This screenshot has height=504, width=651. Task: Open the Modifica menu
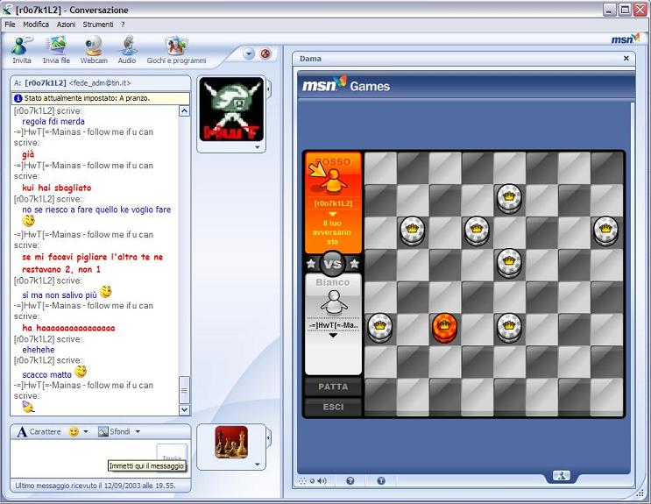click(36, 25)
